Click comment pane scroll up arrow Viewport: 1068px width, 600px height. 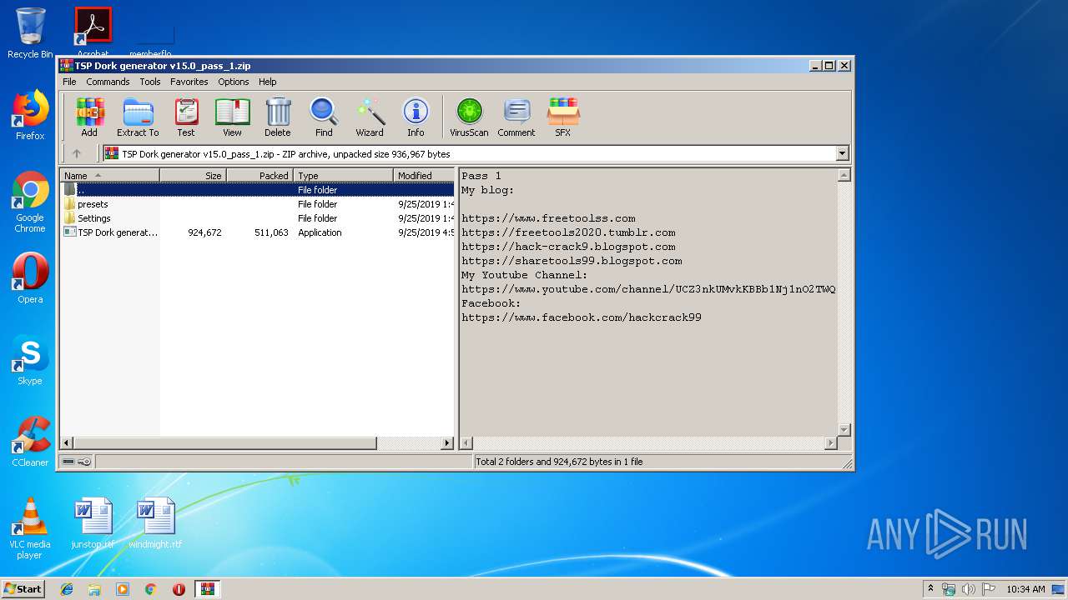pyautogui.click(x=844, y=175)
